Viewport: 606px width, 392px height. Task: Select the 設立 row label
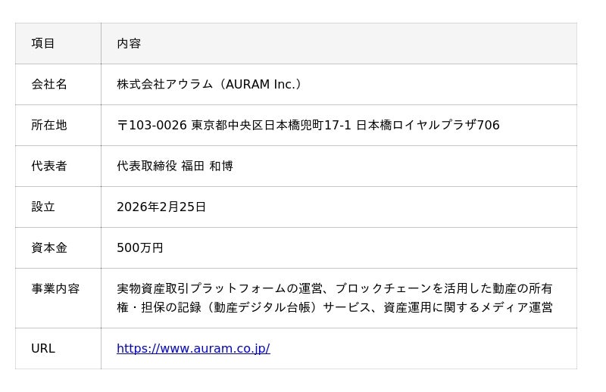point(43,207)
